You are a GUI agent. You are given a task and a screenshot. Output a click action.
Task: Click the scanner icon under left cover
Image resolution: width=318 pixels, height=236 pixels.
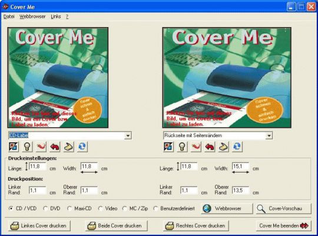click(68, 147)
